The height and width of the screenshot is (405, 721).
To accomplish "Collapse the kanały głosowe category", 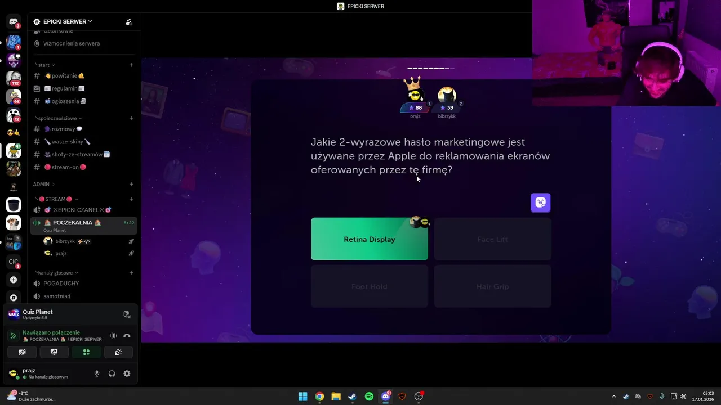I will 56,273.
